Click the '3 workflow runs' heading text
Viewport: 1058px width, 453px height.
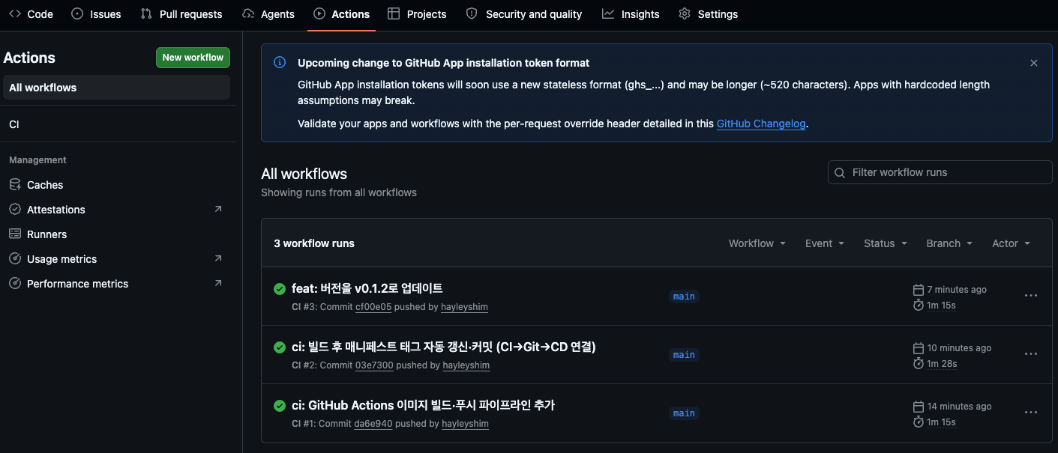coord(314,243)
